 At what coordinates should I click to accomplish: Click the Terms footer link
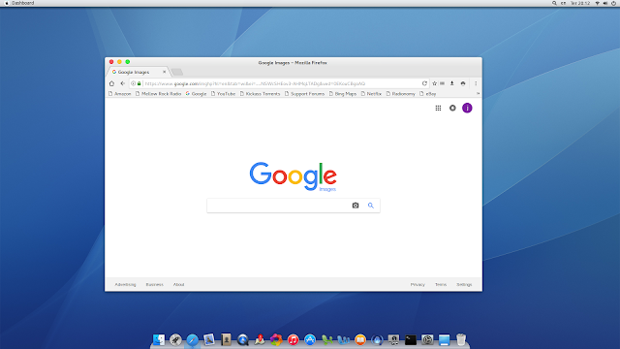tap(441, 284)
